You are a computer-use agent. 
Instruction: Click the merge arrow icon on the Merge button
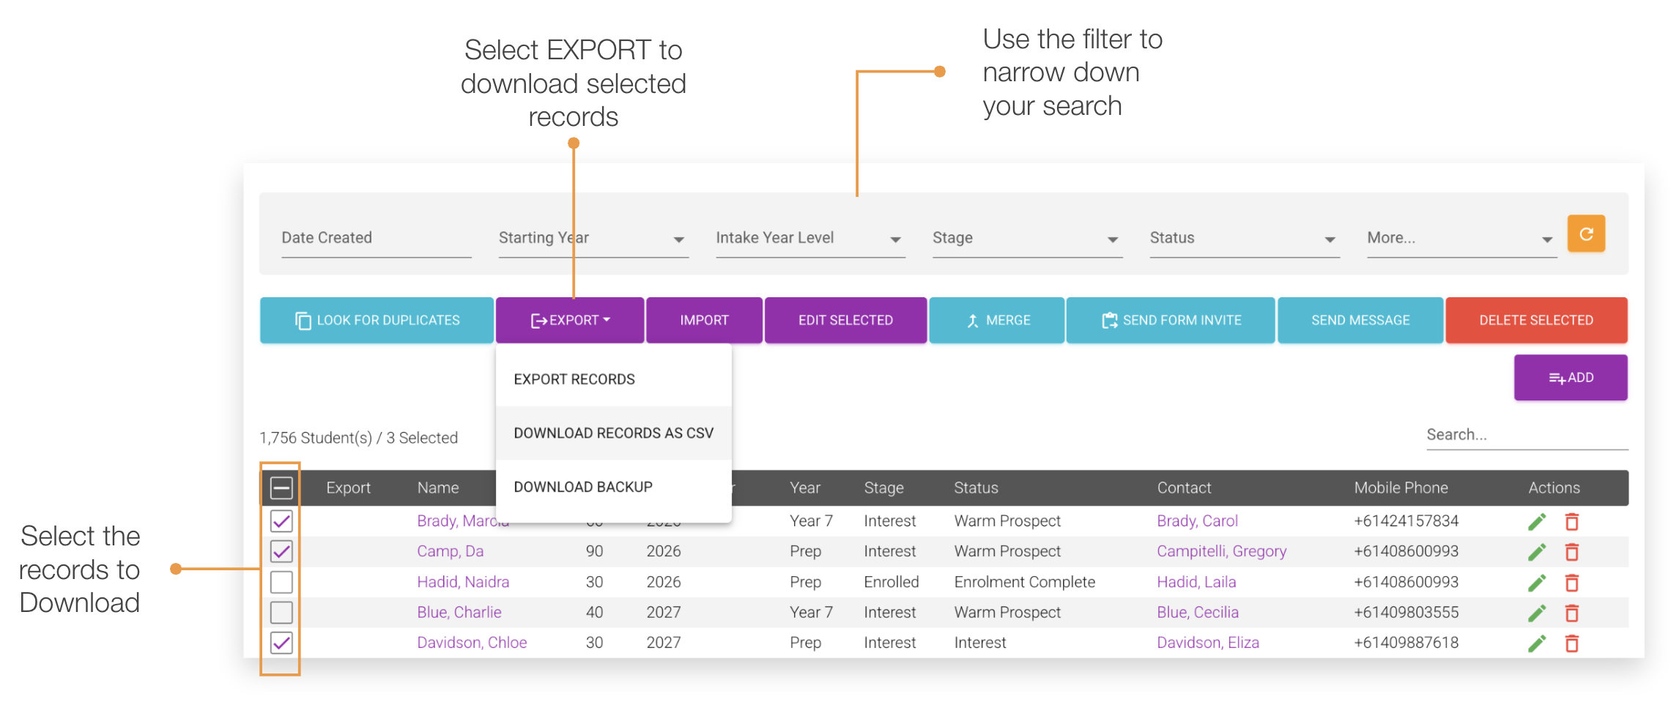[x=972, y=320]
